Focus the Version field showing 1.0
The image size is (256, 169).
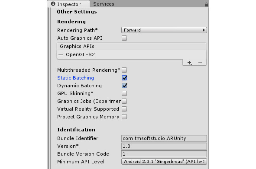tap(164, 146)
